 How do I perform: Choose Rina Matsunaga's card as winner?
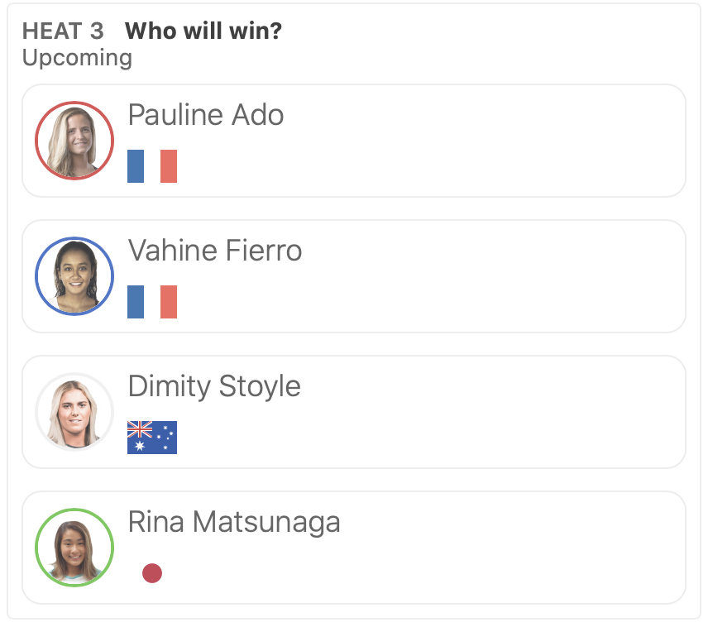tap(430, 548)
